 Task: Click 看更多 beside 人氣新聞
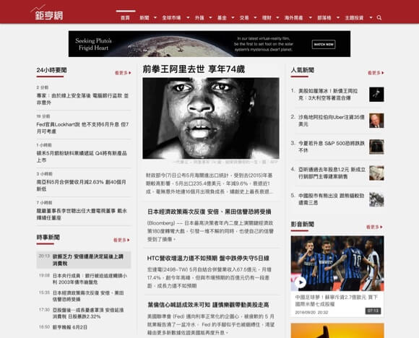point(376,73)
